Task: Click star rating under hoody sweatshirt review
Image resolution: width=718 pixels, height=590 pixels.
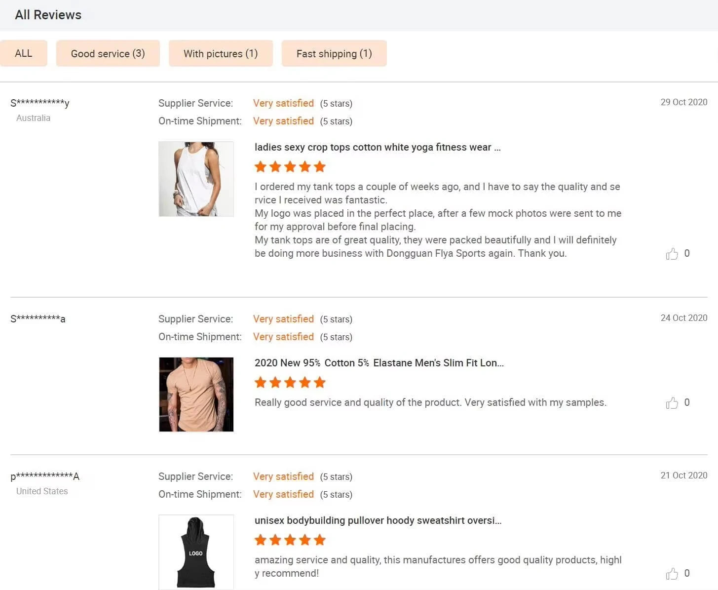Action: [290, 540]
